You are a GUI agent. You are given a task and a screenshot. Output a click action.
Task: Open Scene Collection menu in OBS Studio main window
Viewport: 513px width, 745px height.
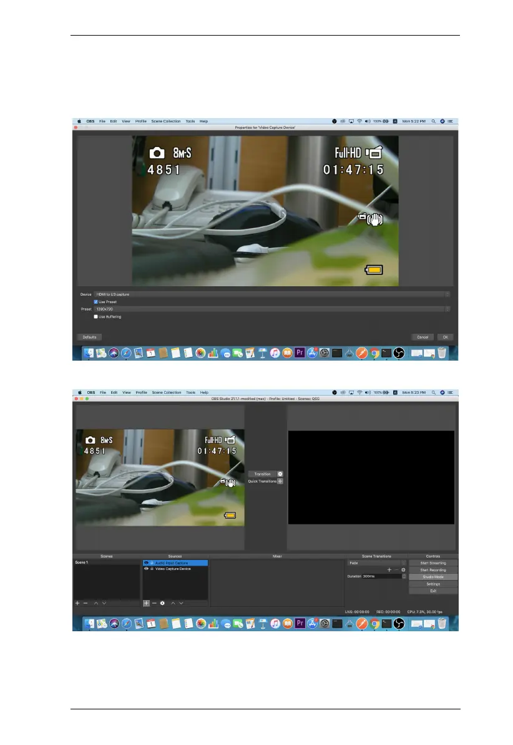pos(166,392)
